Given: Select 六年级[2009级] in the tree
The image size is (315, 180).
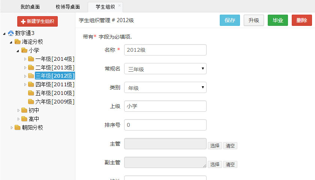Looking at the screenshot, I should pos(55,102).
